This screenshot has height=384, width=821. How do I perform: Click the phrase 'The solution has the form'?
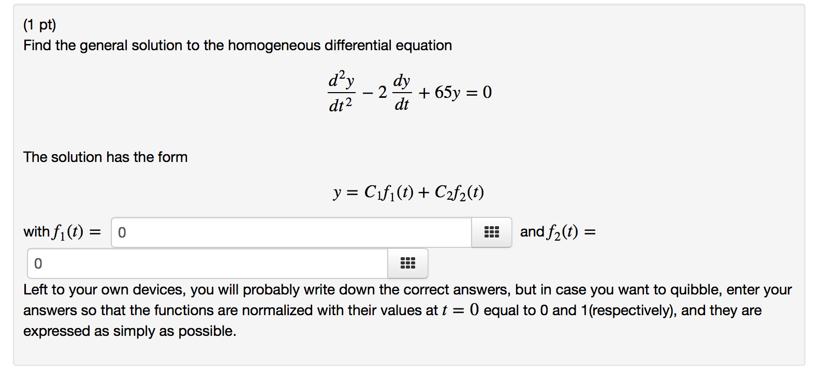click(x=105, y=157)
